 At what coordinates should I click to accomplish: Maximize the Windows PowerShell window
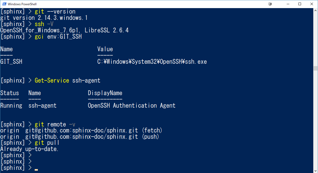pos(300,4)
